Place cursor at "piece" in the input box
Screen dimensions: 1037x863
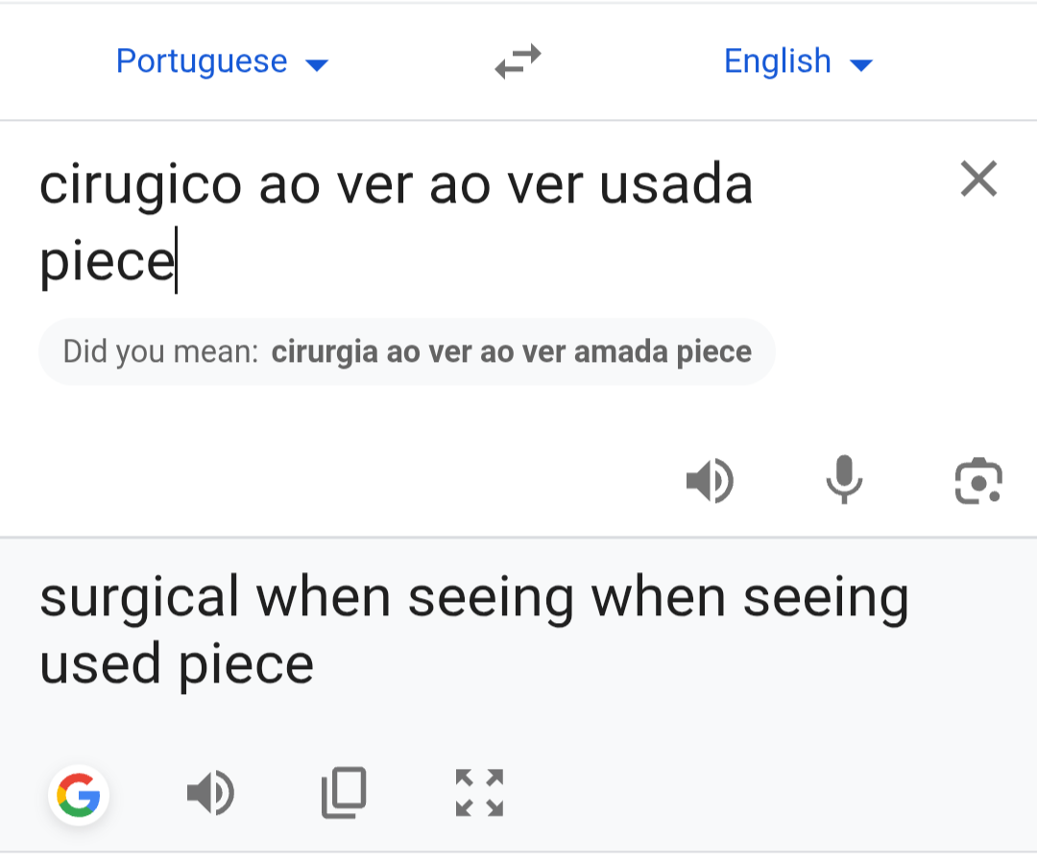pos(106,260)
